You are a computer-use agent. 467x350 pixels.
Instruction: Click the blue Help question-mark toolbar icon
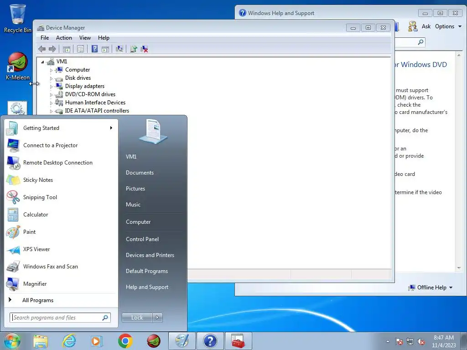[x=94, y=49]
